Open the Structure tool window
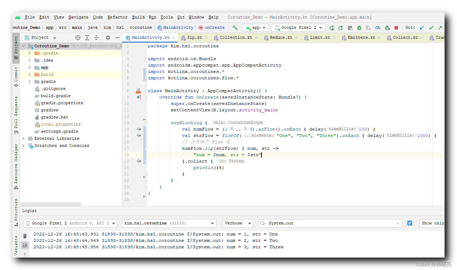The height and width of the screenshot is (270, 457). (x=16, y=212)
